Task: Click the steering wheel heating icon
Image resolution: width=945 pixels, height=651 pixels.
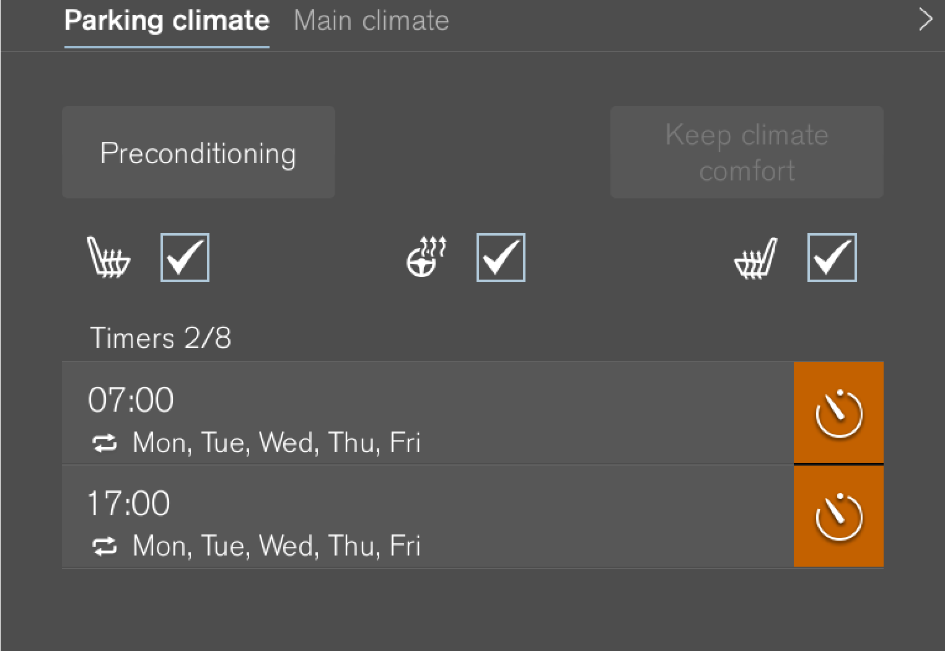Action: (426, 257)
